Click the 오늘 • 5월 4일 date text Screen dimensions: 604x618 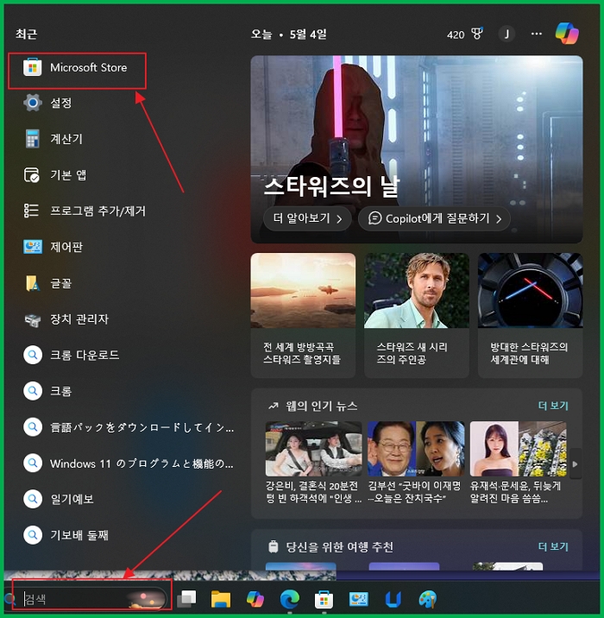click(x=289, y=35)
